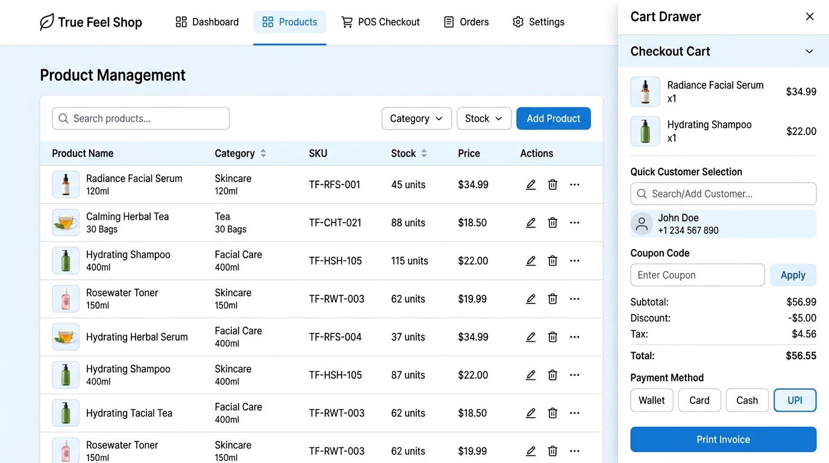The image size is (829, 463).
Task: Open the Category filter dropdown
Action: [x=416, y=119]
